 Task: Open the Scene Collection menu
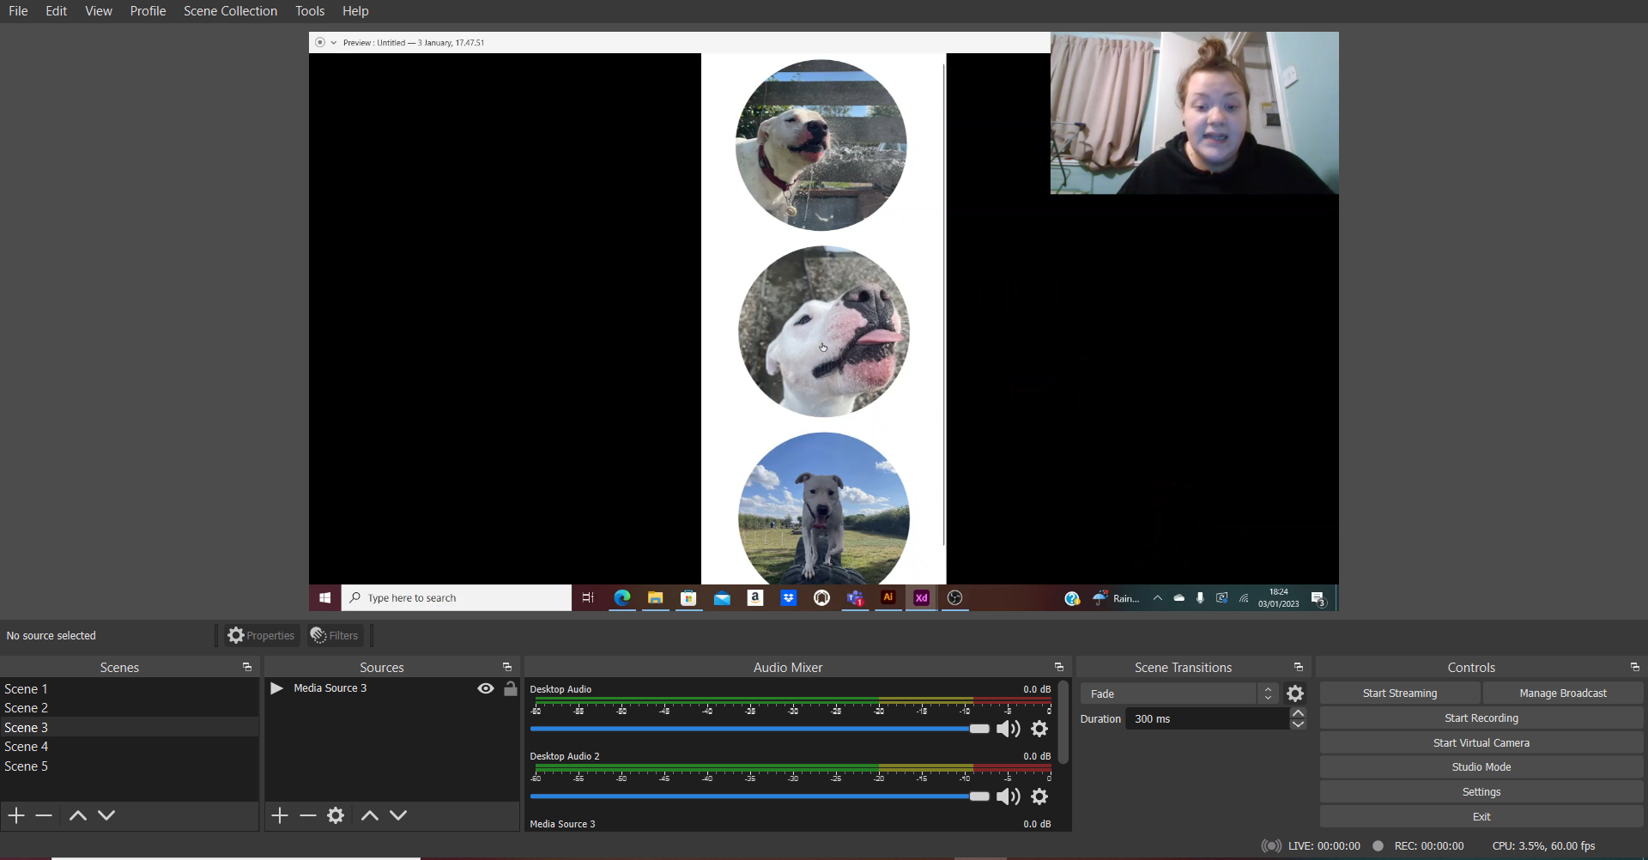coord(230,11)
